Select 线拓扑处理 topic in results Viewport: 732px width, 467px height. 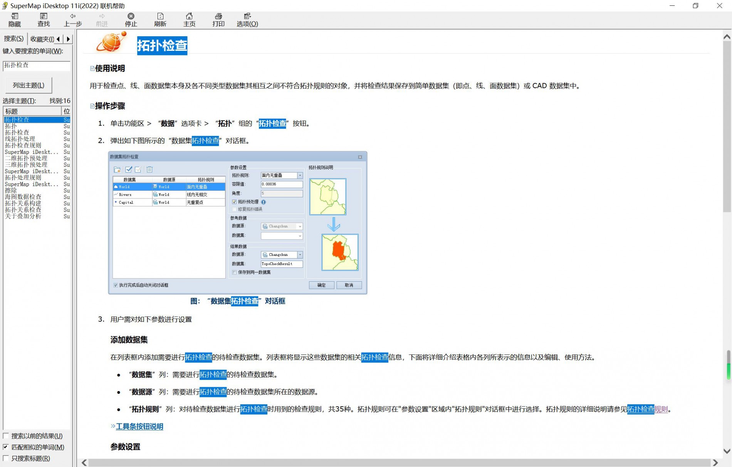(20, 139)
